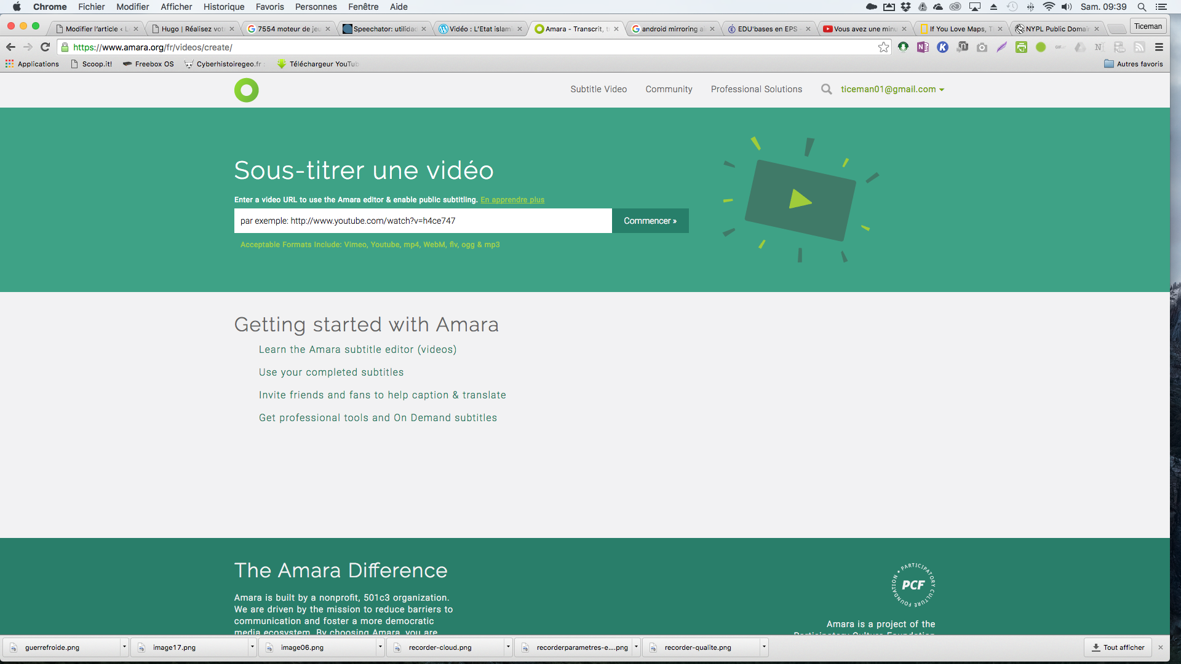This screenshot has width=1181, height=664.
Task: Switch to the Speechator tab
Action: pyautogui.click(x=384, y=29)
